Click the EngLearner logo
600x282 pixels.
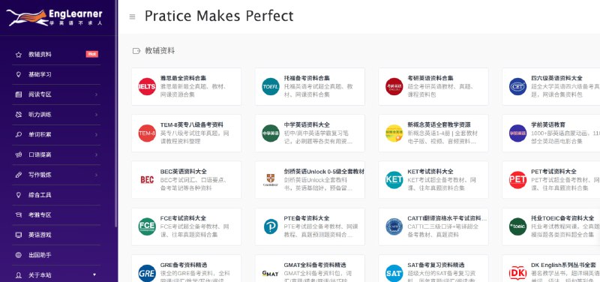tap(54, 17)
